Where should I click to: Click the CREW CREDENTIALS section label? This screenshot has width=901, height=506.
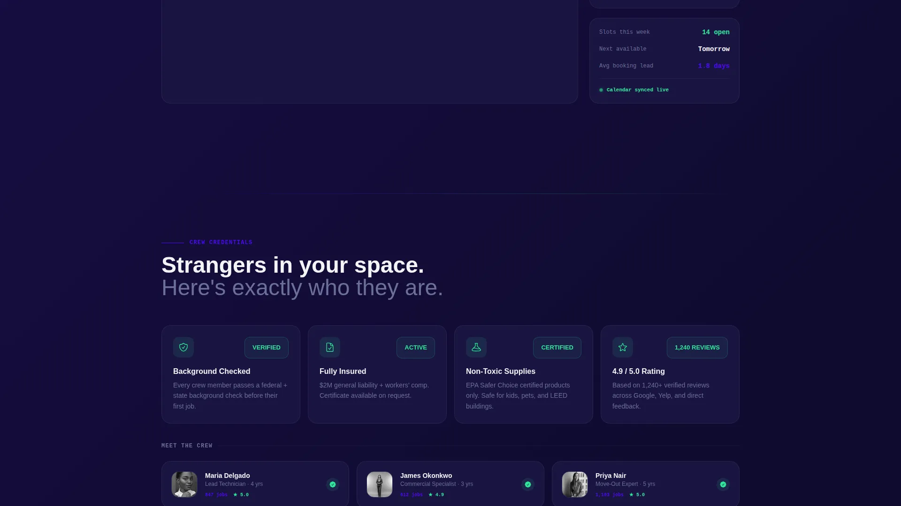point(221,242)
